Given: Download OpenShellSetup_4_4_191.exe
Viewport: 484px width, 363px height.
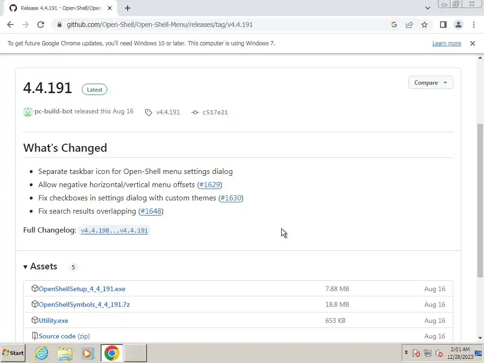Looking at the screenshot, I should pos(82,289).
